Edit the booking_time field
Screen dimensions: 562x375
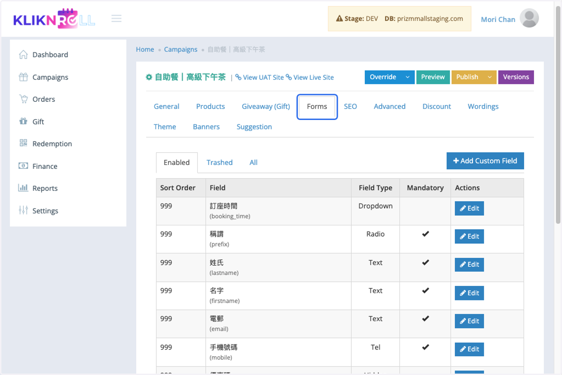[469, 209]
